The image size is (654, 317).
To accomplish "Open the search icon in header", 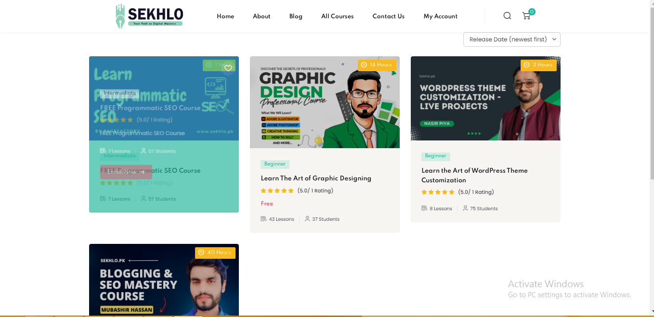I will pyautogui.click(x=507, y=16).
